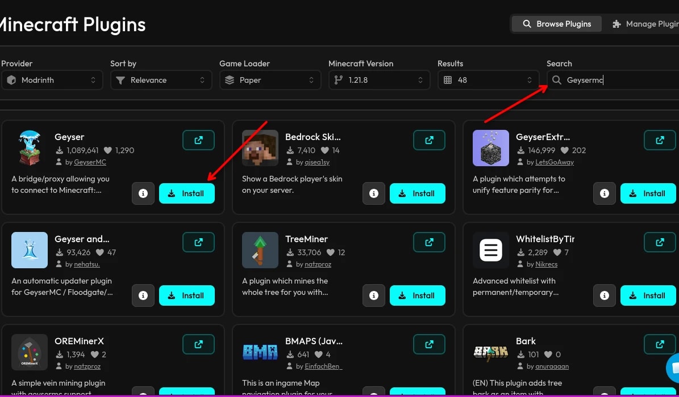Open Bedrock Skin plugin's external page icon
The width and height of the screenshot is (679, 397).
coord(429,140)
